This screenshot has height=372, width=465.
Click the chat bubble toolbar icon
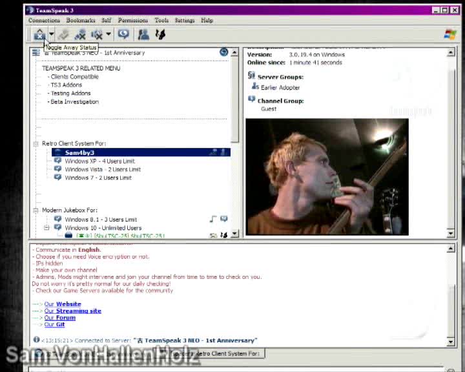click(x=123, y=34)
